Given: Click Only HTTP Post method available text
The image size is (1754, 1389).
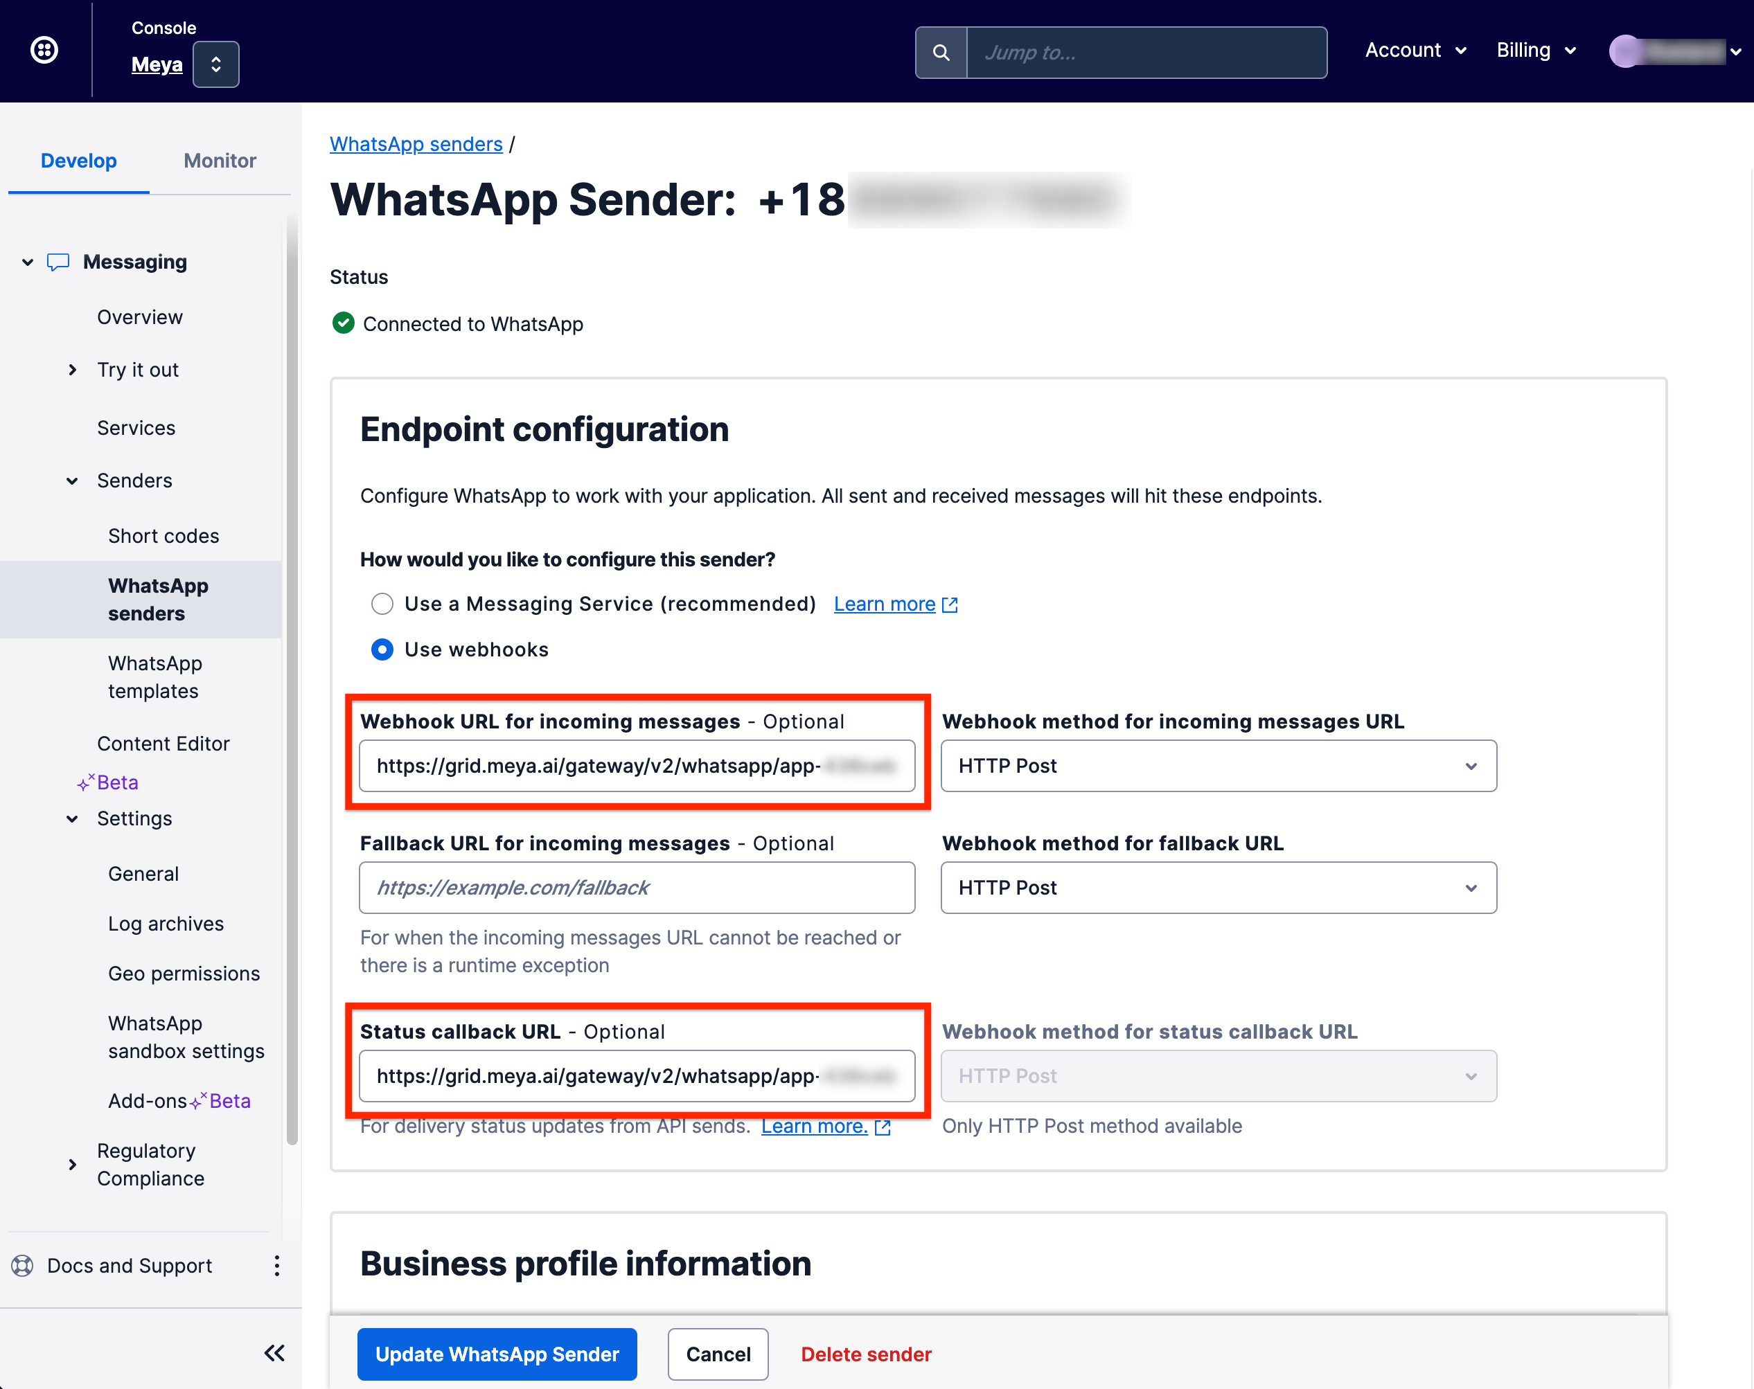Looking at the screenshot, I should [1092, 1125].
